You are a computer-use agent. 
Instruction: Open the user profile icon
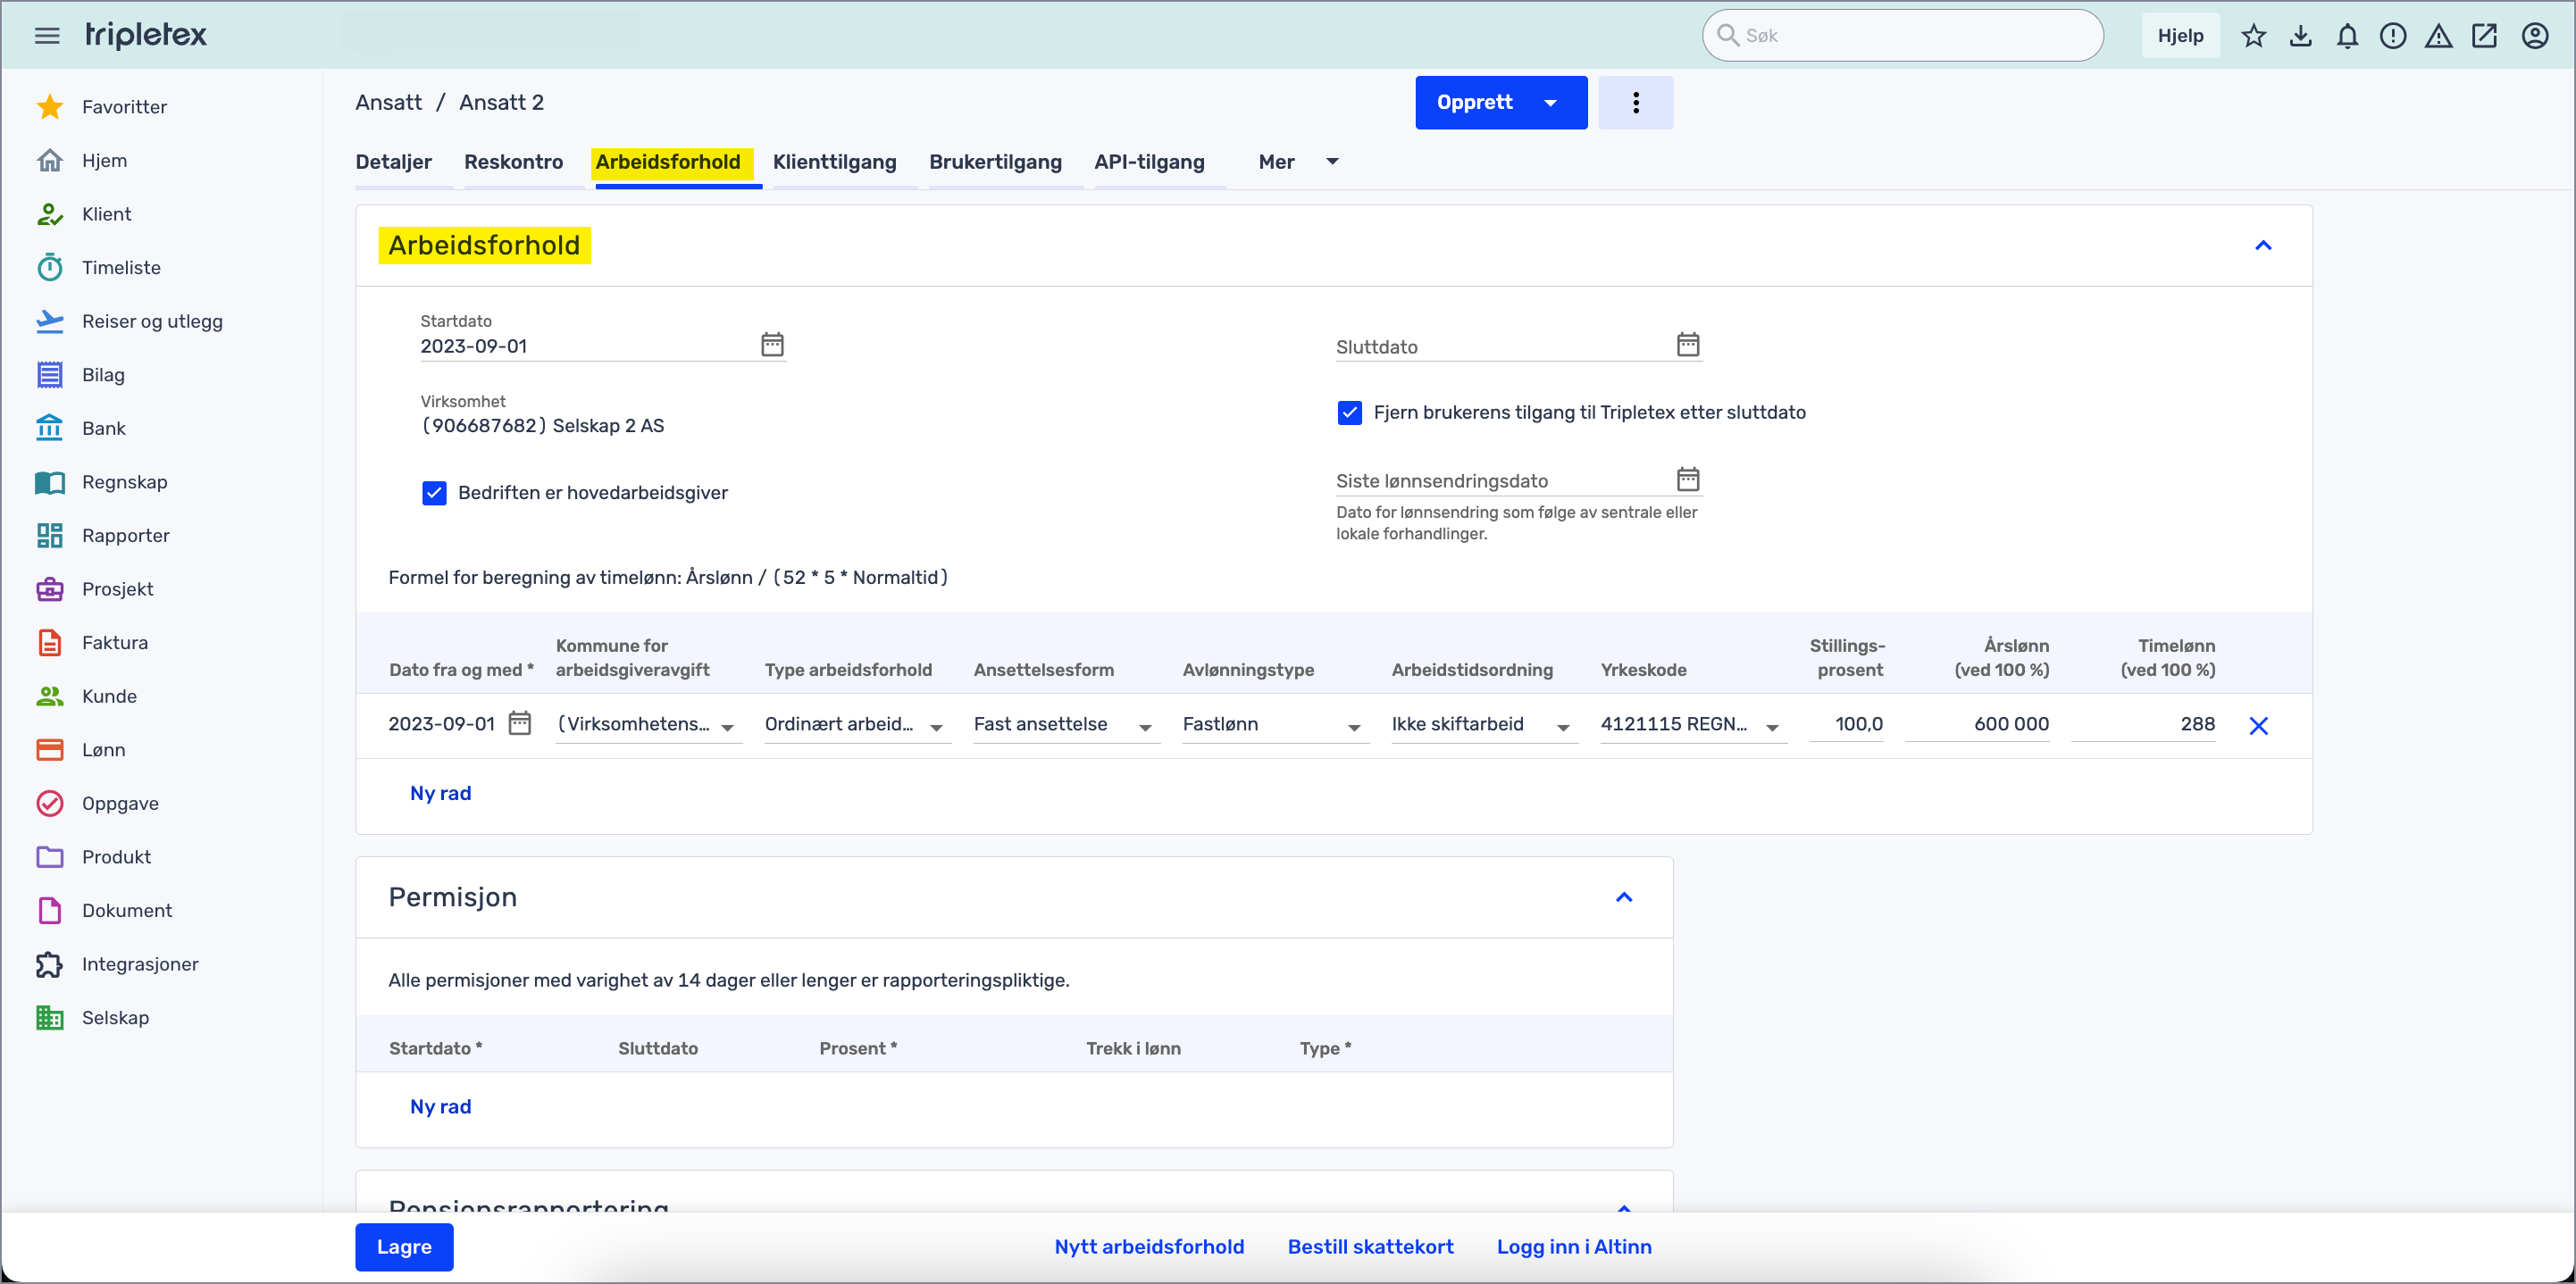tap(2534, 36)
